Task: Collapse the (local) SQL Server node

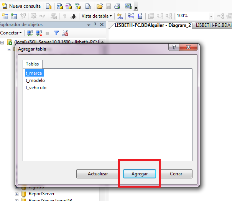Action: pos(2,43)
